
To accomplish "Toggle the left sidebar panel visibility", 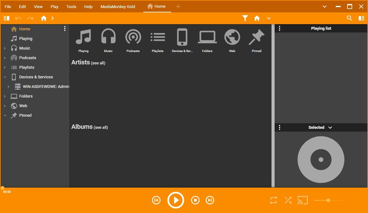I will tap(7, 18).
